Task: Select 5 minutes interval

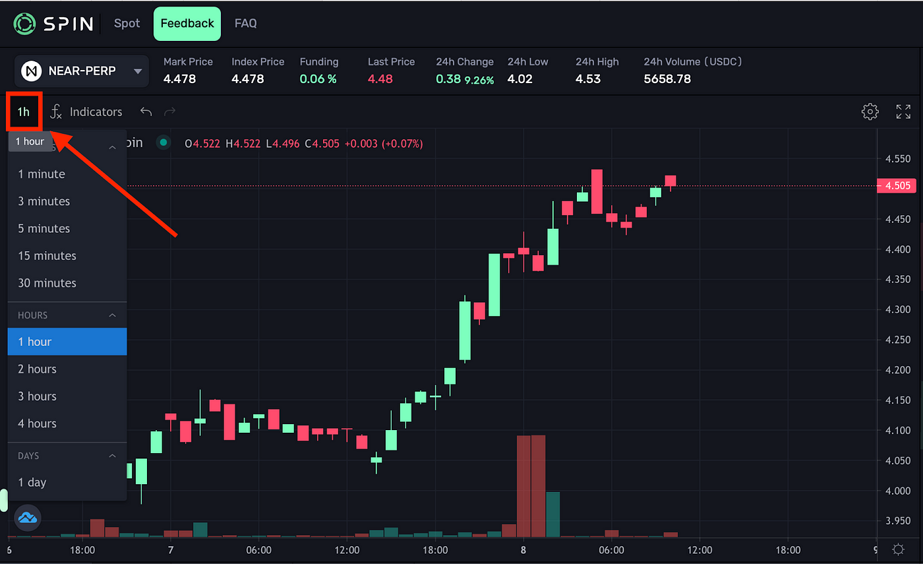Action: pyautogui.click(x=67, y=228)
